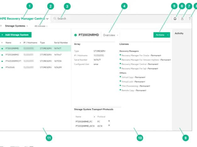This screenshot has width=197, height=147.
Task: Click the Storage Systems heading
Action: [x=15, y=26]
